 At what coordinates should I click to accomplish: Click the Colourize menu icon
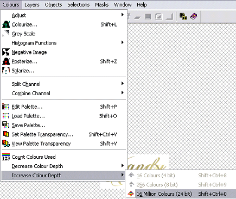(x=6, y=24)
